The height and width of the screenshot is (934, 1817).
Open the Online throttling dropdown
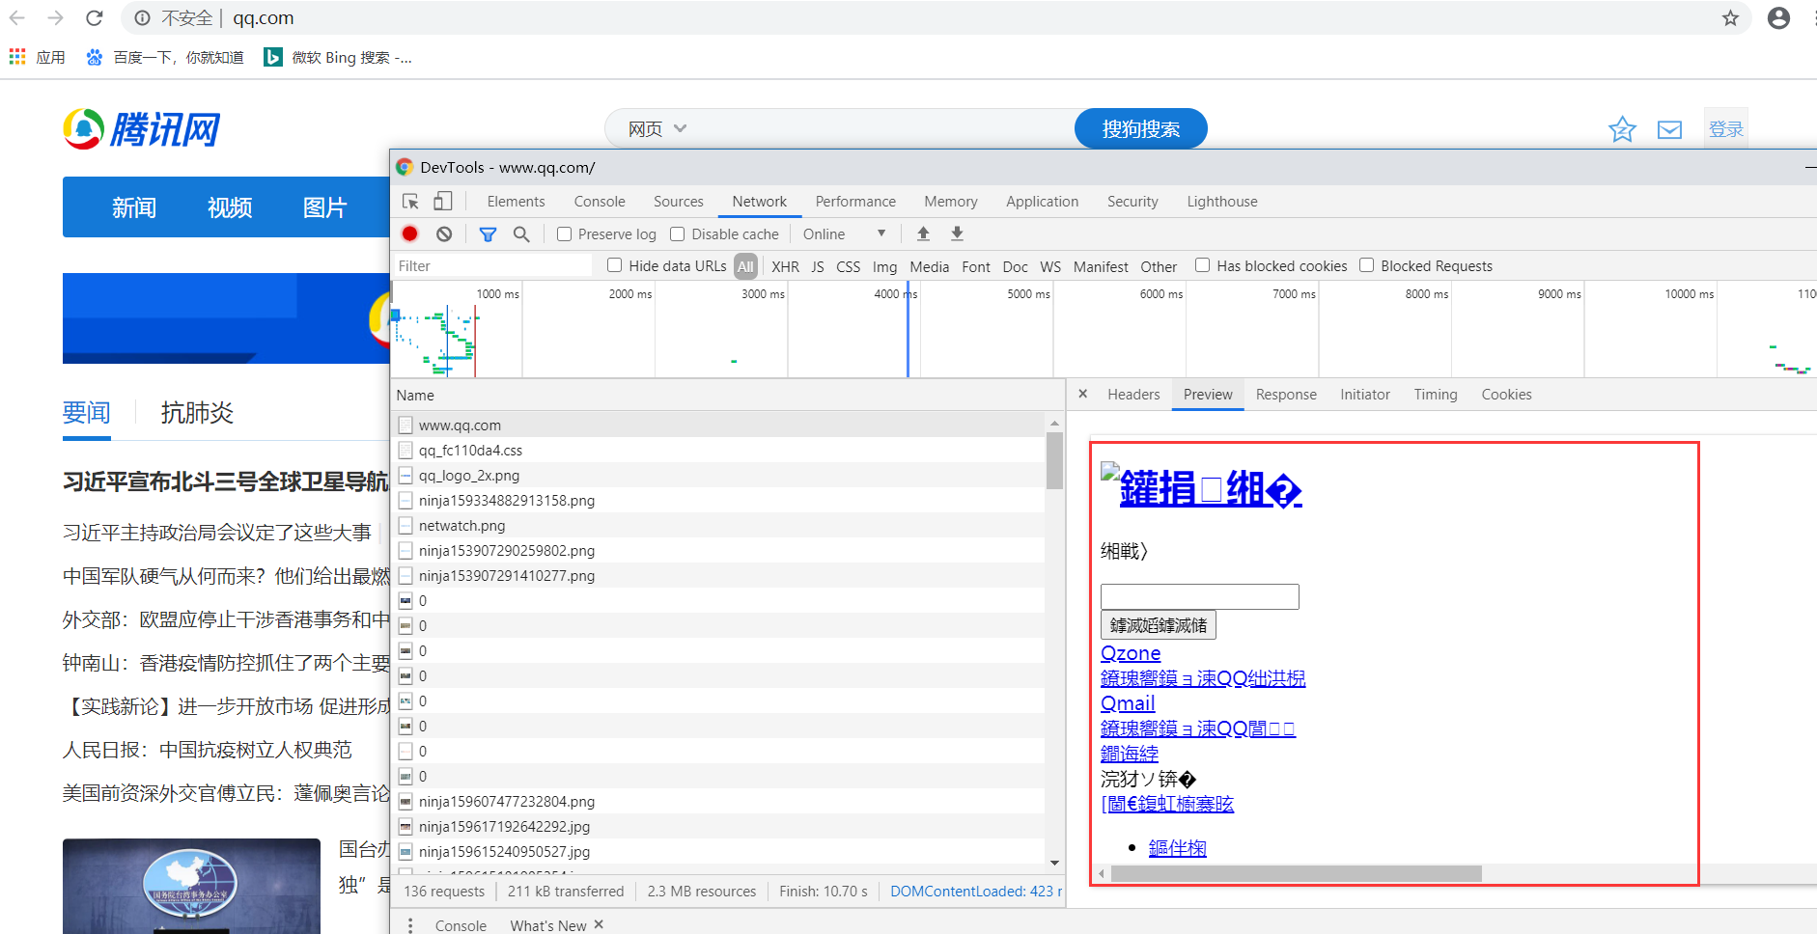coord(844,233)
